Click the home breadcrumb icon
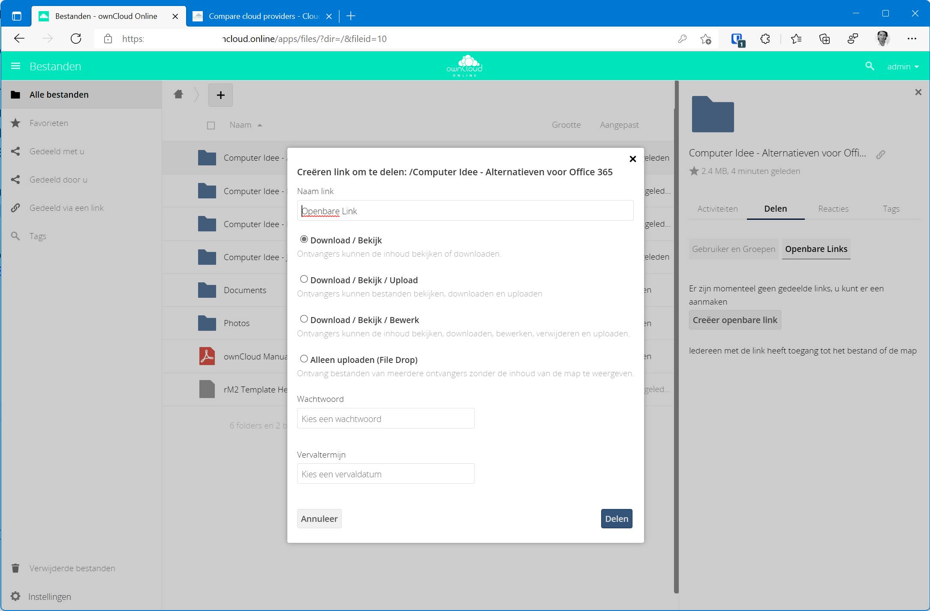The image size is (930, 611). click(178, 94)
